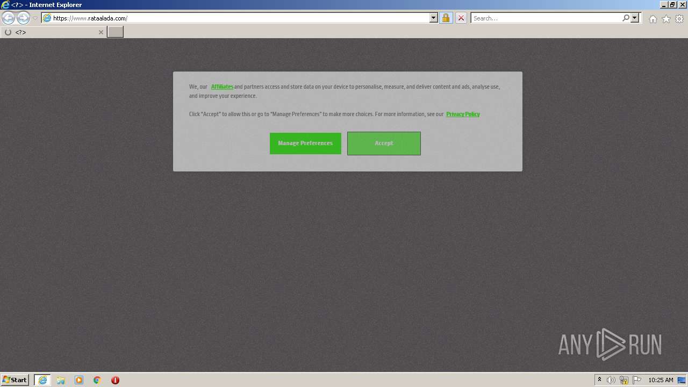Open the search provider dropdown arrow
This screenshot has width=688, height=387.
point(635,18)
